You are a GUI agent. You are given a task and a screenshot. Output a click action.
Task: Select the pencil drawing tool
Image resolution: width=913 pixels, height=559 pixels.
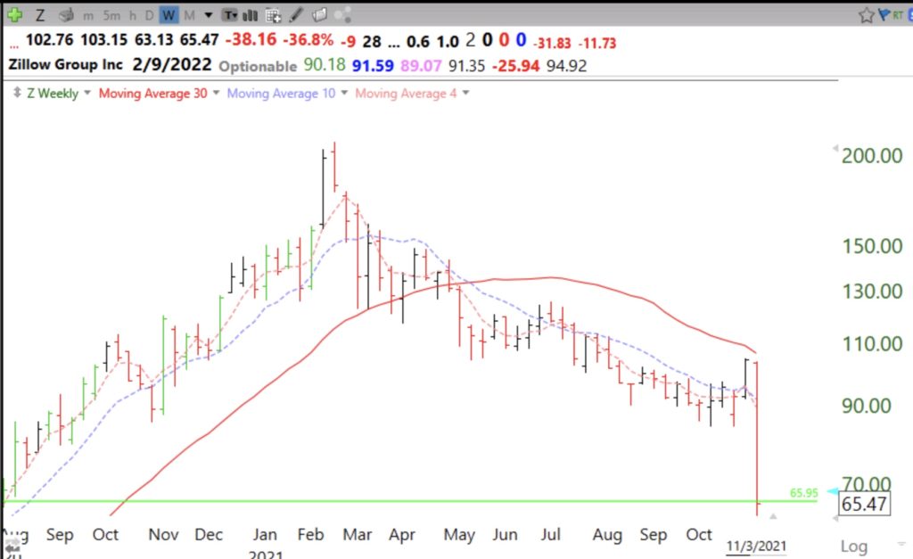[295, 15]
